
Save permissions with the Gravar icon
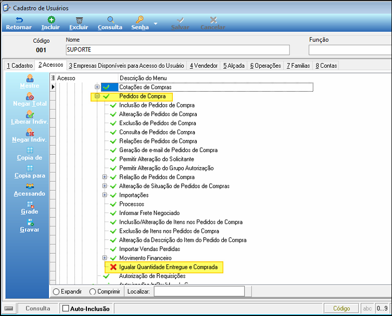tap(30, 222)
